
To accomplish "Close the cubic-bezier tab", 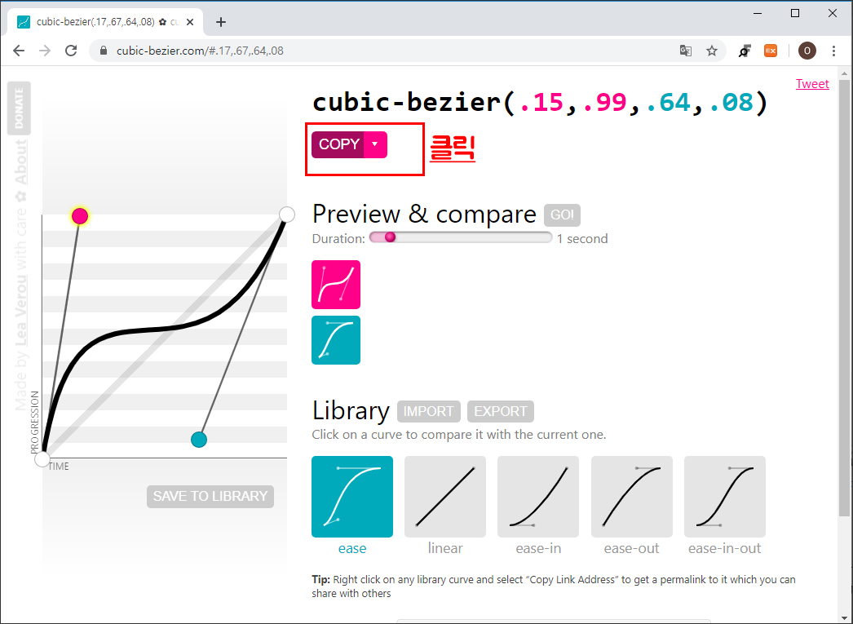I will 190,22.
